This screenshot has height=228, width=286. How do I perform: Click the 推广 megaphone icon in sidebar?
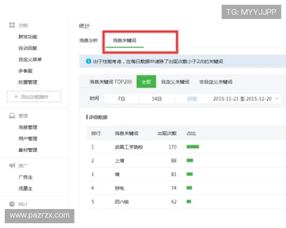click(x=12, y=165)
